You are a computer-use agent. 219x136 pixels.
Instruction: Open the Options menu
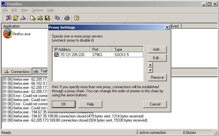(38, 10)
